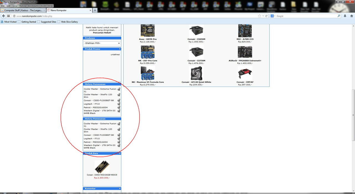
Task: Click the cart icon for XtraFlo 120 Slim in upper History Pemesanan
Action: (119, 95)
